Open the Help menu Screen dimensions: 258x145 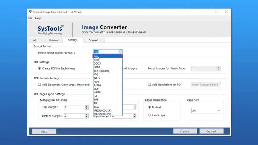[x=38, y=18]
